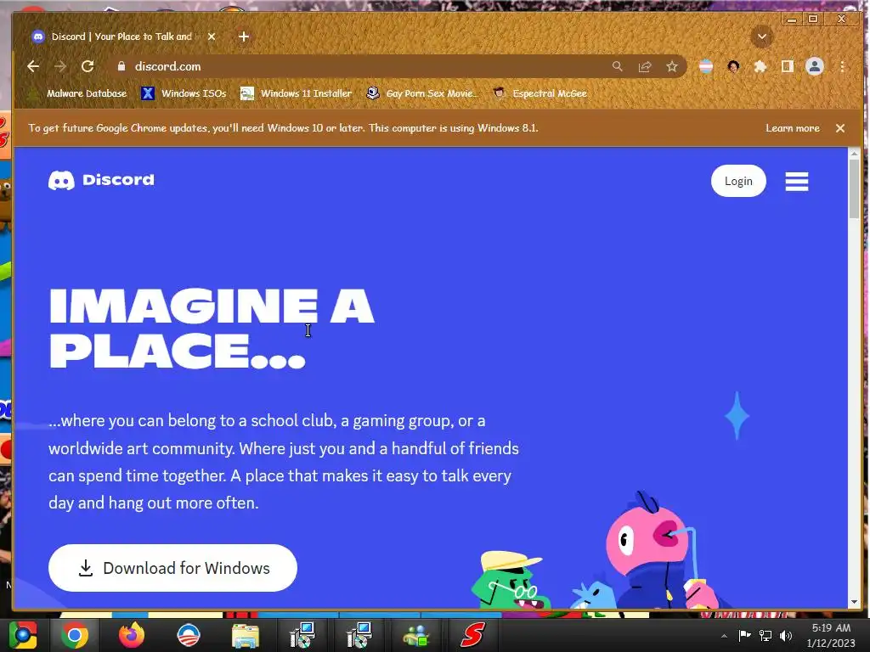Image resolution: width=870 pixels, height=652 pixels.
Task: Click the browser forward arrow
Action: click(x=60, y=66)
